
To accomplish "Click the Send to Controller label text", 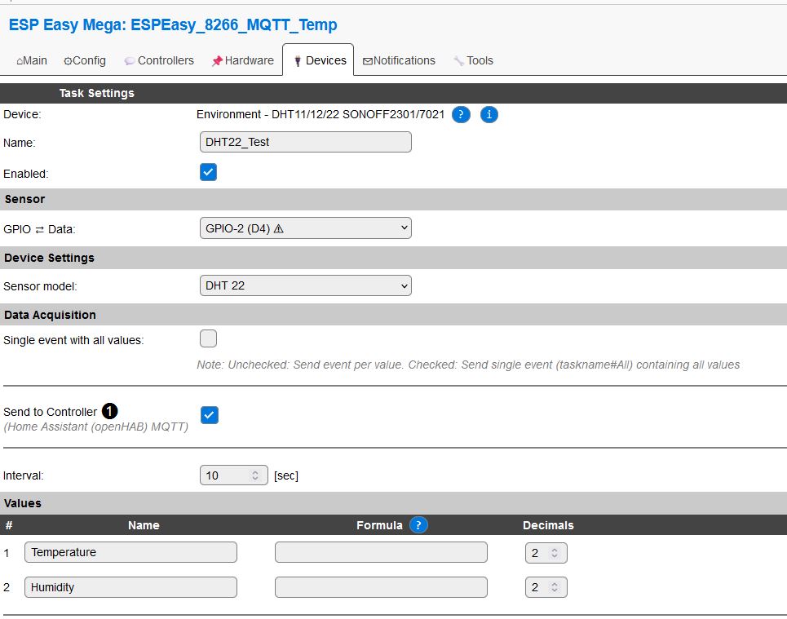I will pos(51,412).
